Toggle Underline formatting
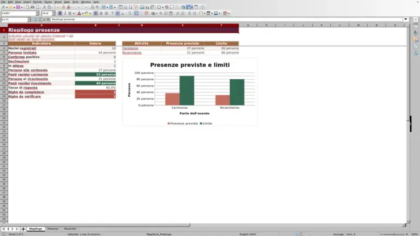The image size is (420, 236). (69, 13)
